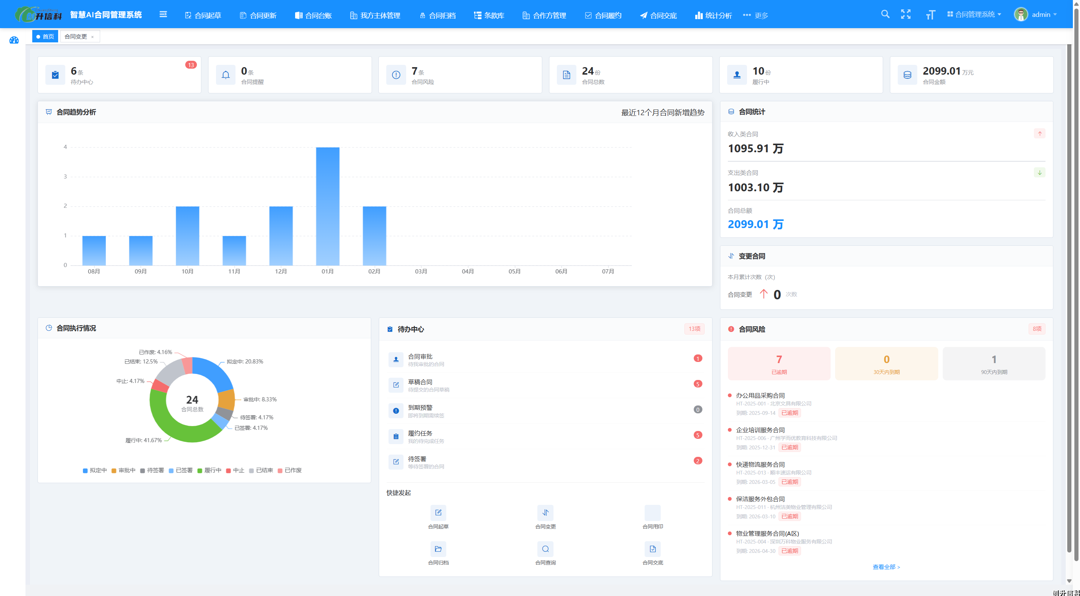This screenshot has height=596, width=1080.
Task: Toggle 已结束 legend item in pie chart
Action: click(261, 470)
